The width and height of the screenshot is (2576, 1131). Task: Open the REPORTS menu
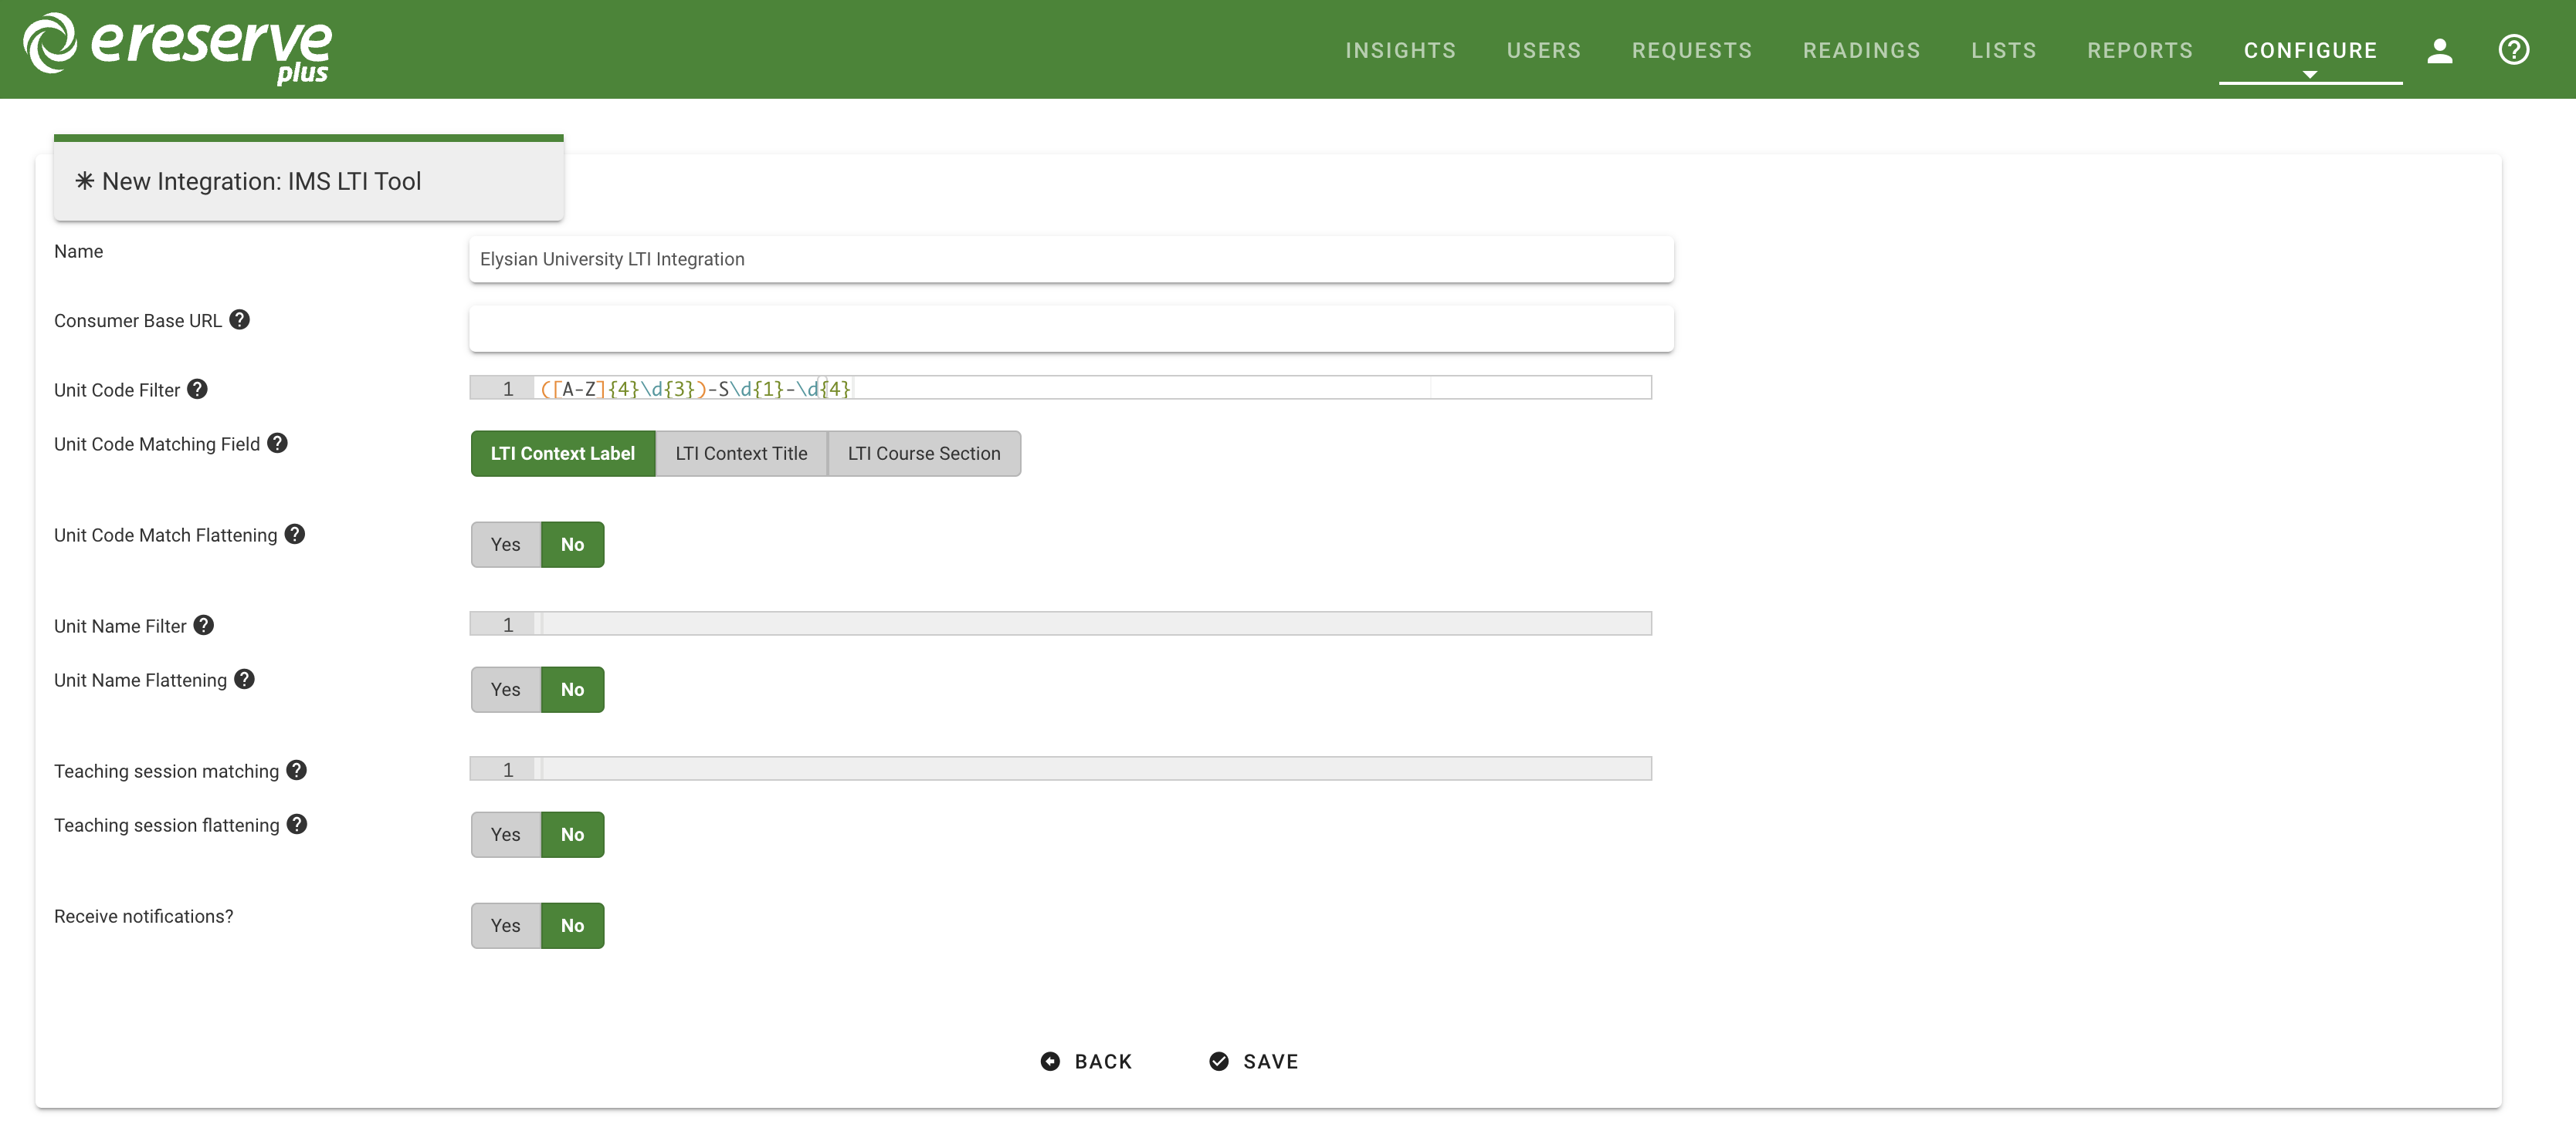2139,50
